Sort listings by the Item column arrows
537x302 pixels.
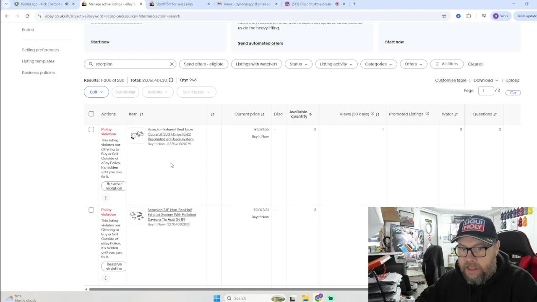point(141,114)
